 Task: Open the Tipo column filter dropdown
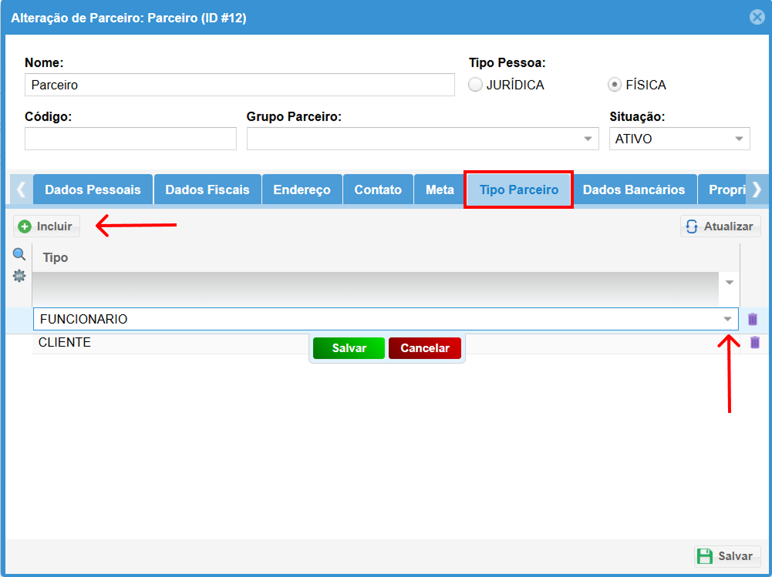tap(729, 283)
